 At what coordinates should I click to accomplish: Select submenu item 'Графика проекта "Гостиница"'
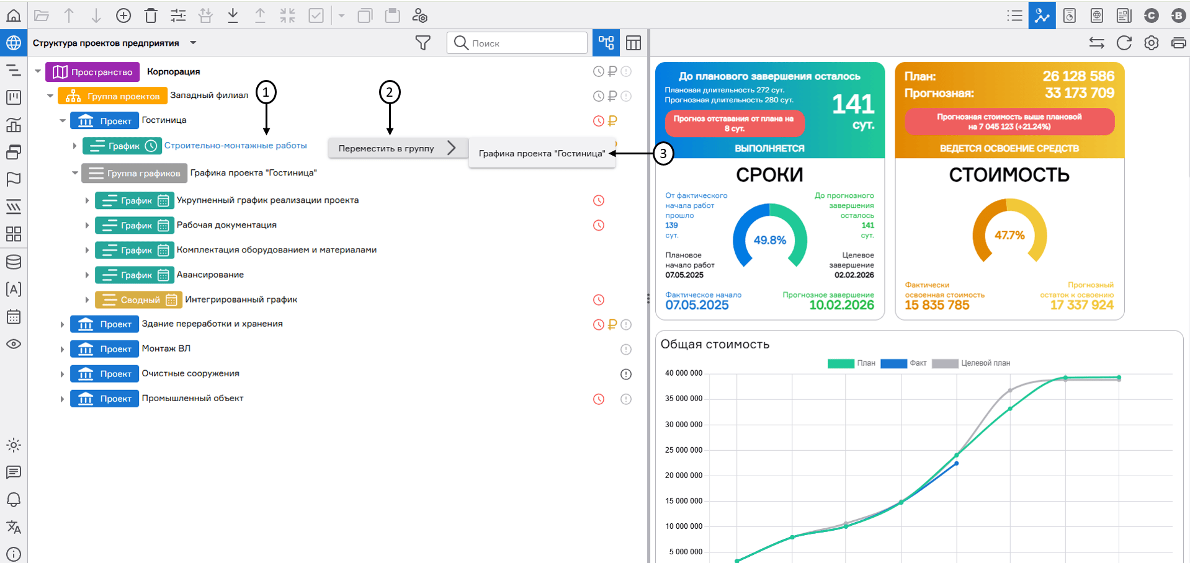pos(541,153)
